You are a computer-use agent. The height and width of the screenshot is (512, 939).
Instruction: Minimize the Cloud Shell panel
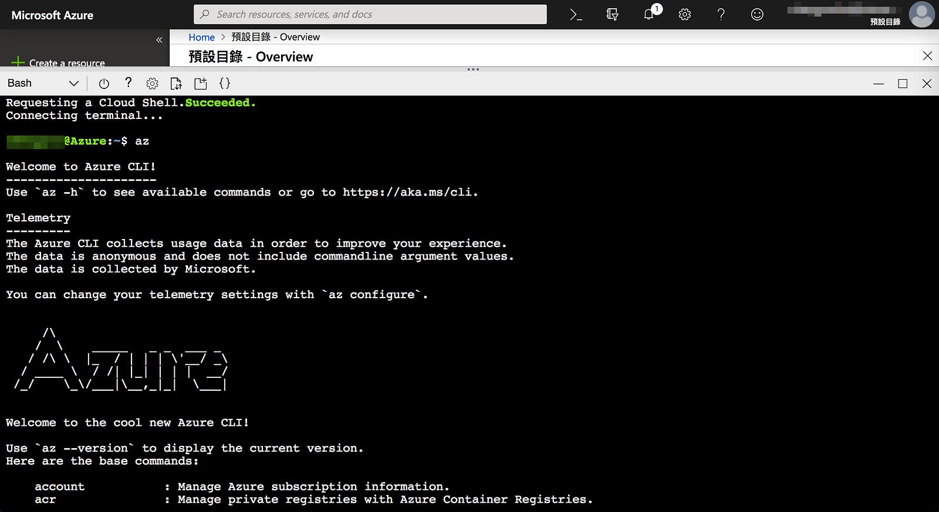[879, 84]
